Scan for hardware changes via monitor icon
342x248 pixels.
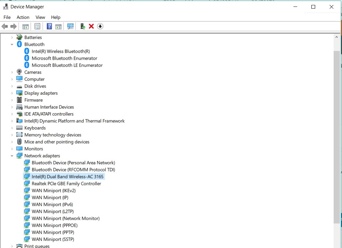[70, 26]
